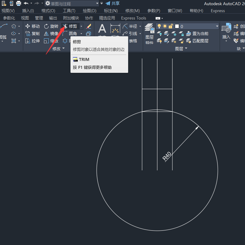The image size is (245, 245).
Task: Select the 镜像 (Mirror) tool
Action: [x=51, y=34]
